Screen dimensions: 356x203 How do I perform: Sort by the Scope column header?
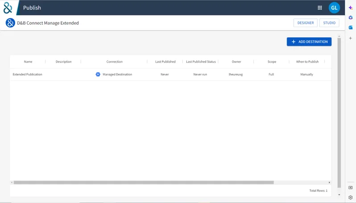pos(272,61)
